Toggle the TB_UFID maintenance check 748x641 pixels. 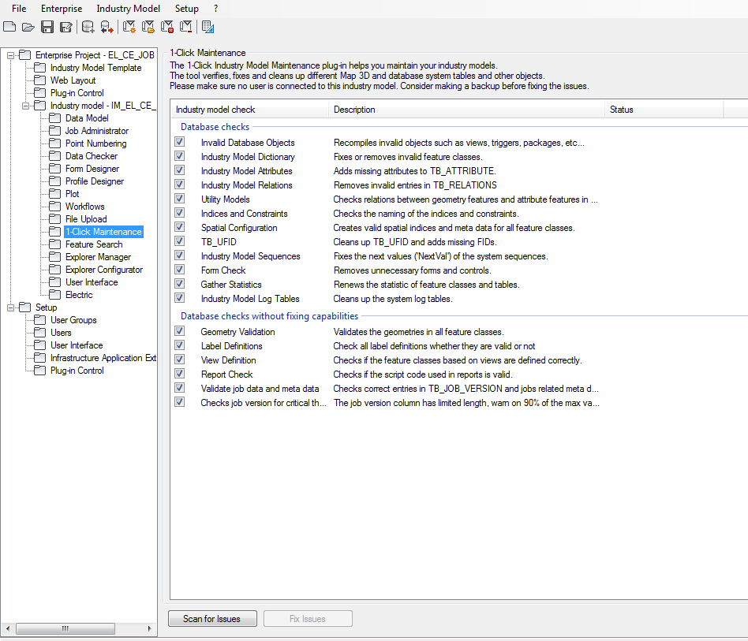pyautogui.click(x=179, y=241)
